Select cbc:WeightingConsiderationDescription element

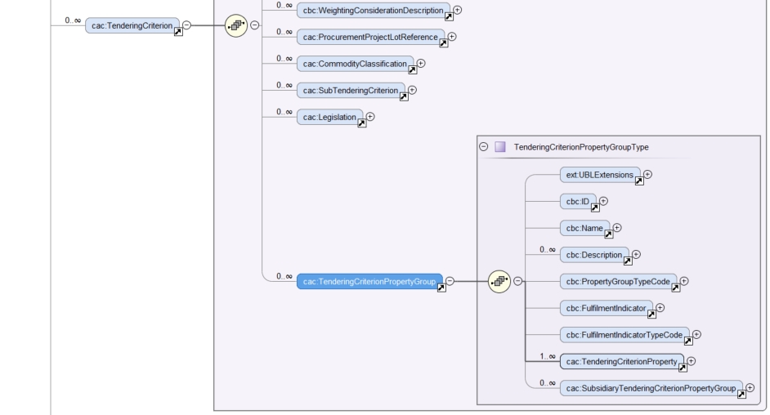374,11
